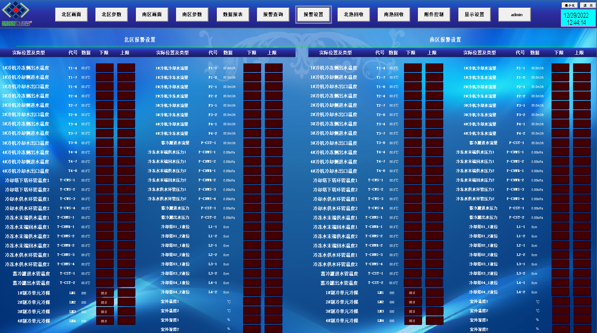Image resolution: width=597 pixels, height=333 pixels.
Task: Navigate to 南热回收 screen
Action: click(x=394, y=15)
